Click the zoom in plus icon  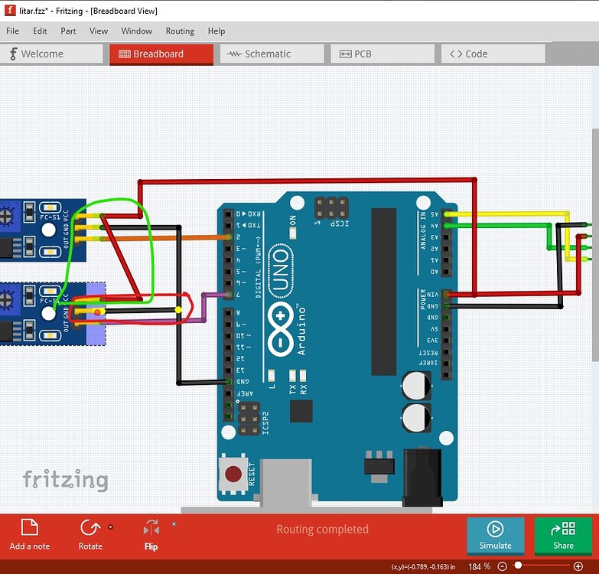[578, 566]
